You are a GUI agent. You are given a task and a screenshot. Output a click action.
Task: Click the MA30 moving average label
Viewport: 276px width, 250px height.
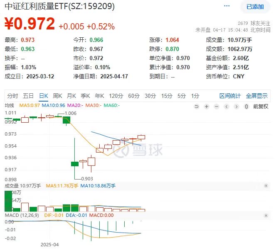pos(93,105)
